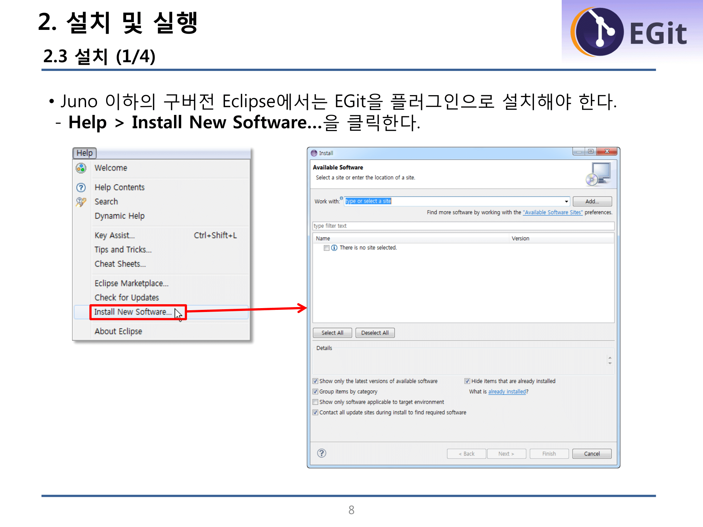The width and height of the screenshot is (703, 527).
Task: Click the Details scroll stepper arrows
Action: click(610, 360)
